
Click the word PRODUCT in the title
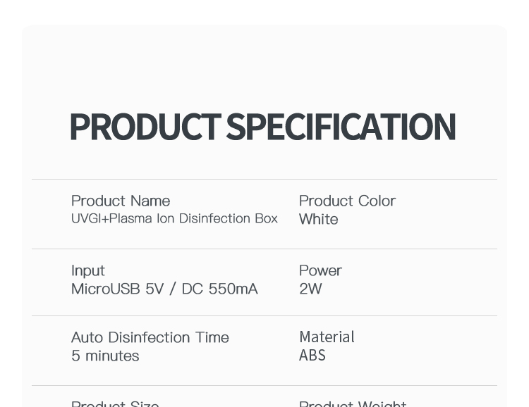[145, 126]
